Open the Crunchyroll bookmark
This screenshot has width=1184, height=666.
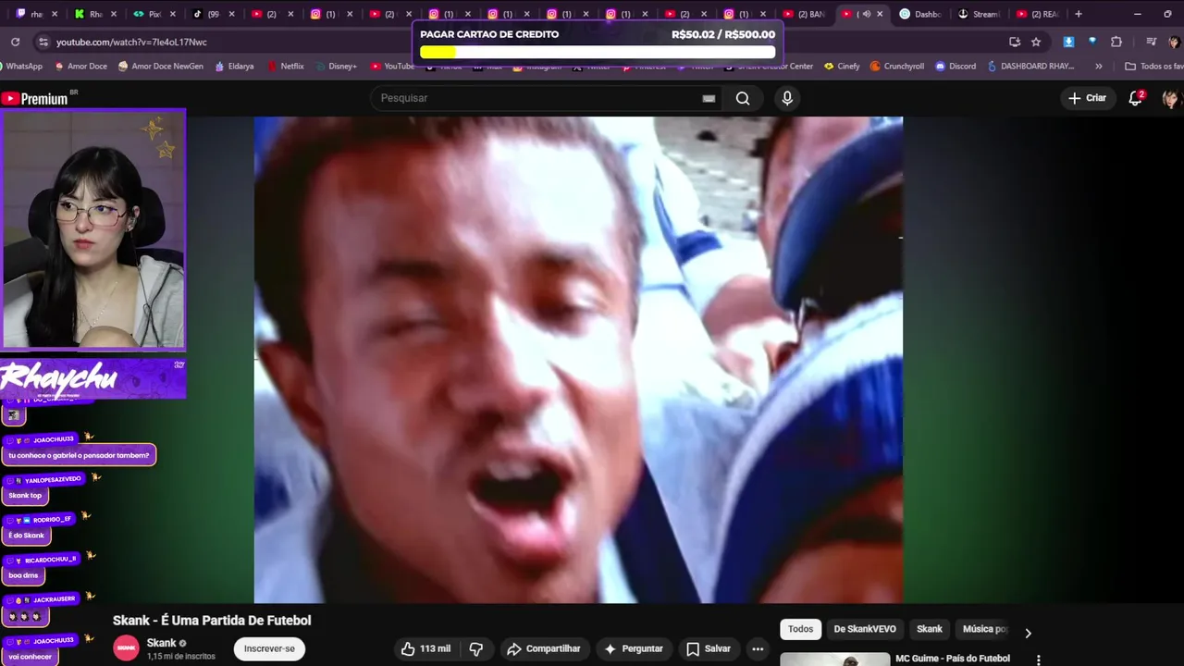896,67
